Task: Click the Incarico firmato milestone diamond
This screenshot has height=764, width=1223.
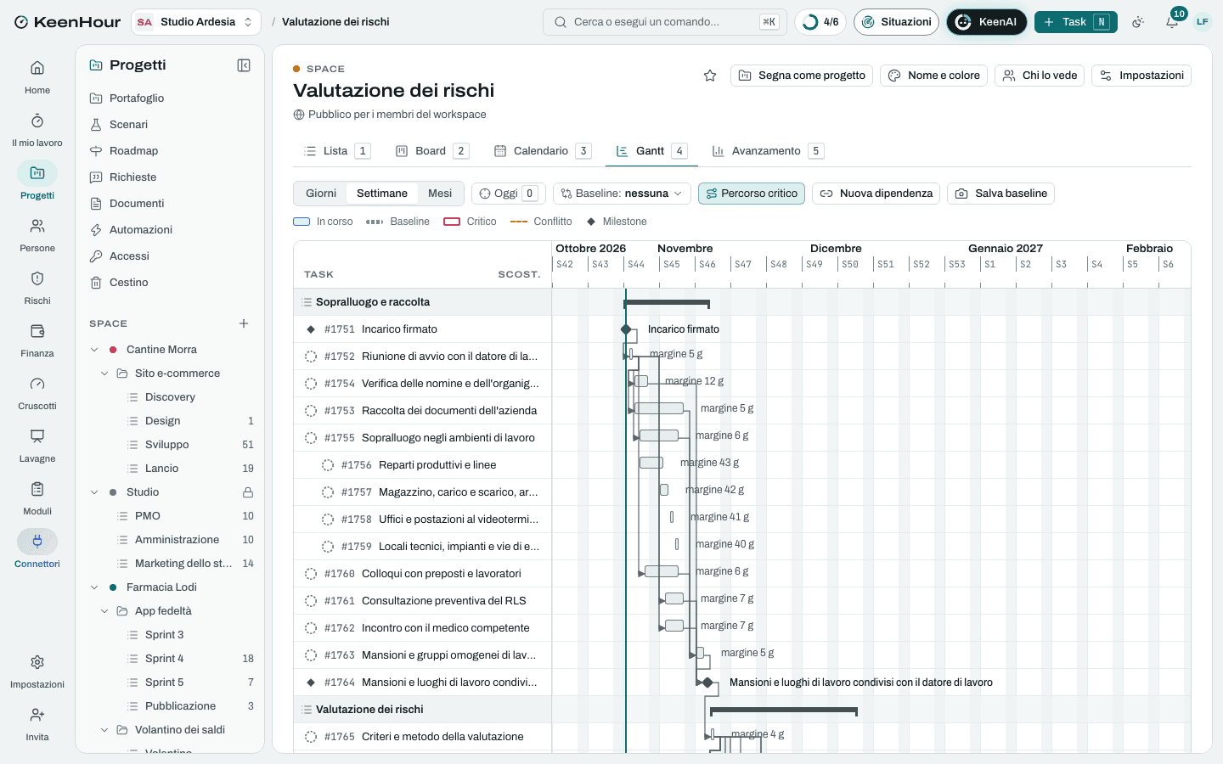Action: 626,329
